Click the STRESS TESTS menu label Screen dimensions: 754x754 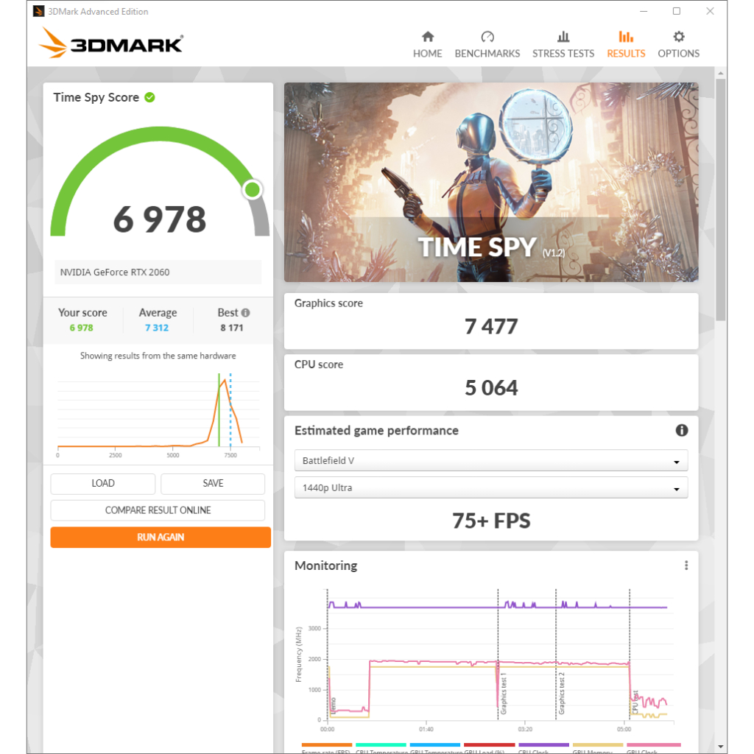(x=563, y=53)
